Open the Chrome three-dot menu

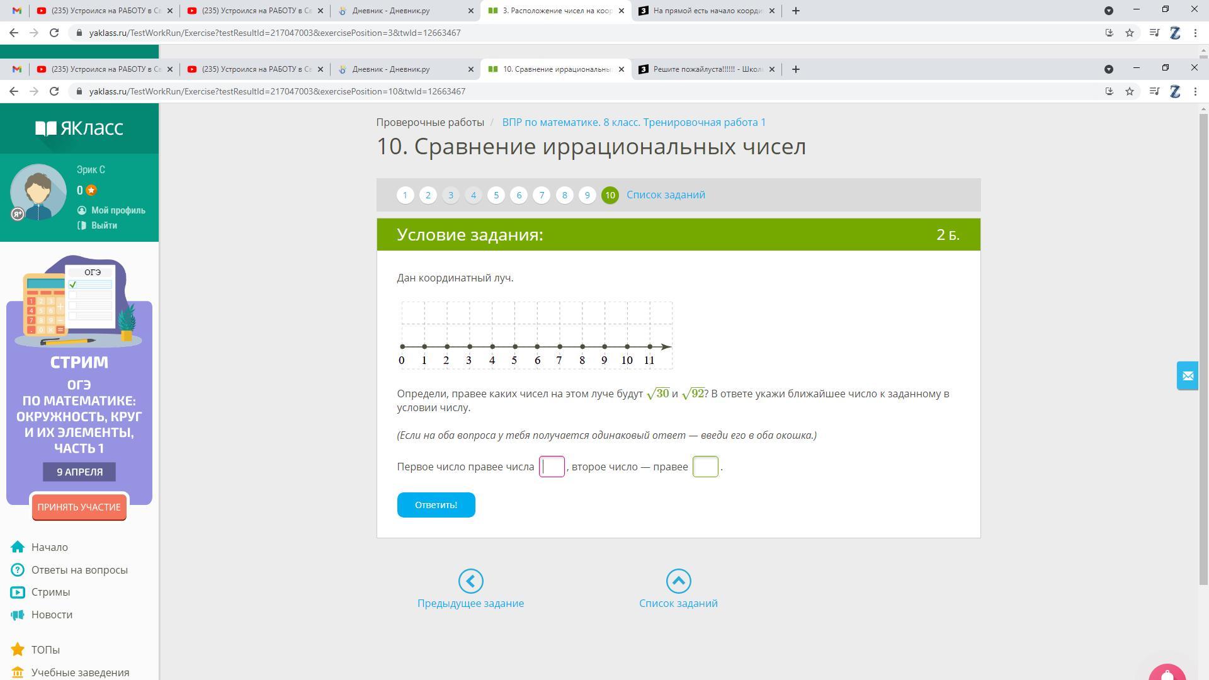[1195, 91]
